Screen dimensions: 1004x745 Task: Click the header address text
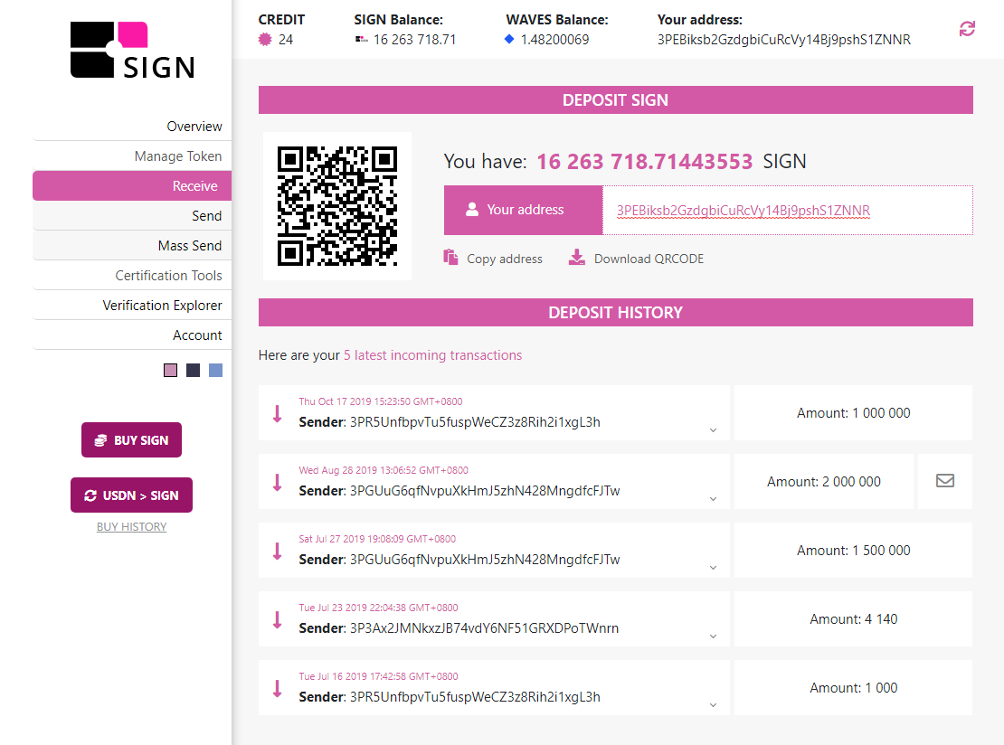coord(783,40)
